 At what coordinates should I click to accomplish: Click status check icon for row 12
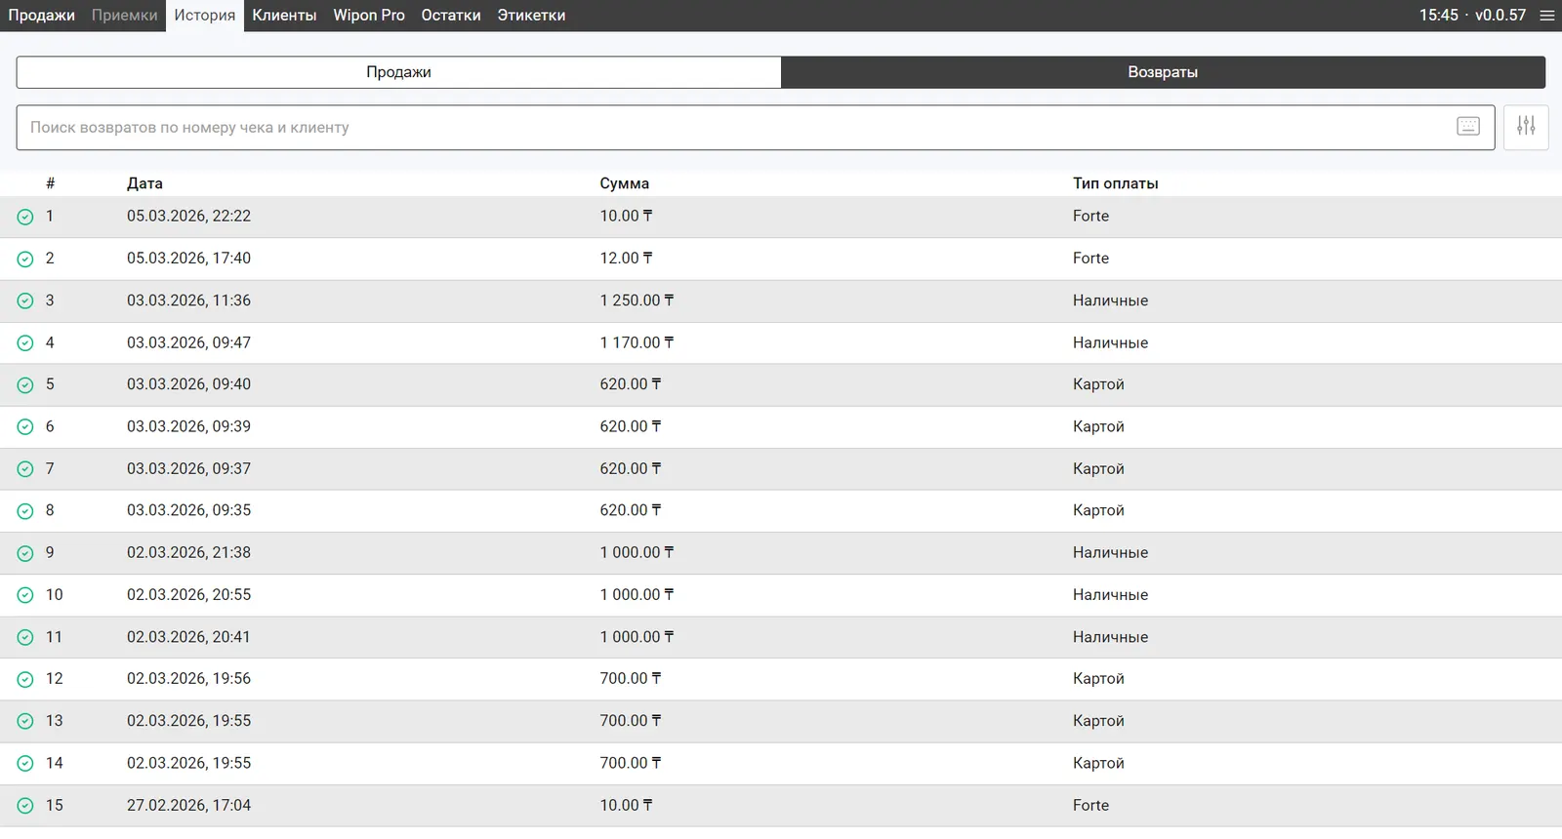click(25, 679)
